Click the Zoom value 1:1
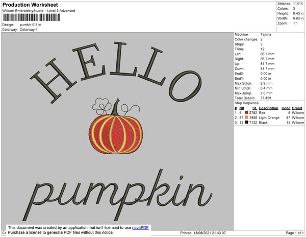Image resolution: width=306 pixels, height=237 pixels. click(x=295, y=23)
